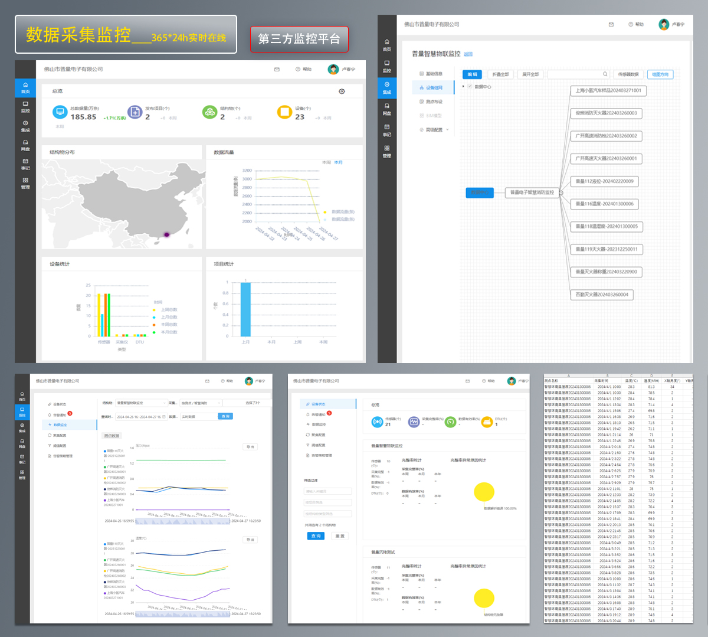708x637 pixels.
Task: Click the magnifier icon in the device network search box
Action: pyautogui.click(x=605, y=74)
